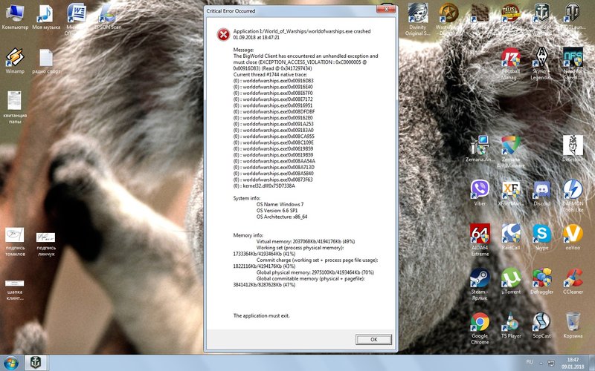Viewport: 595px width, 371px height.
Task: Click the 'System info:' heading
Action: pyautogui.click(x=247, y=198)
